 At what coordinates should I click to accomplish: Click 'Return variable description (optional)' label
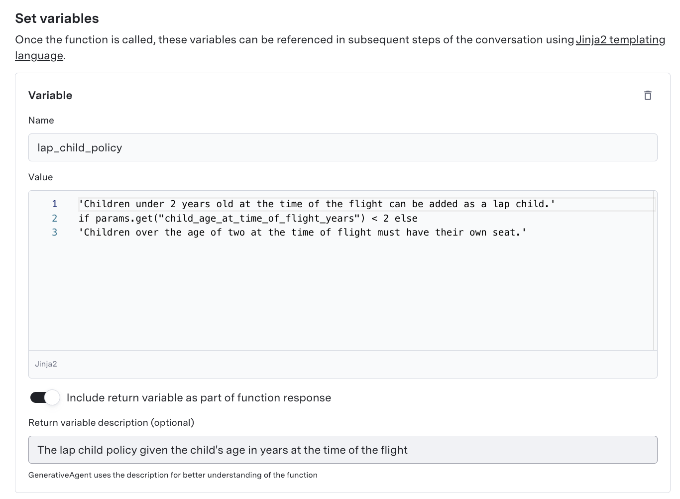(x=111, y=422)
